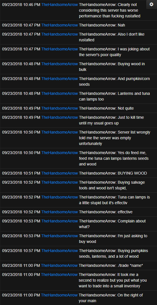Select username link beside "BUYING WOOD" message

point(60,173)
